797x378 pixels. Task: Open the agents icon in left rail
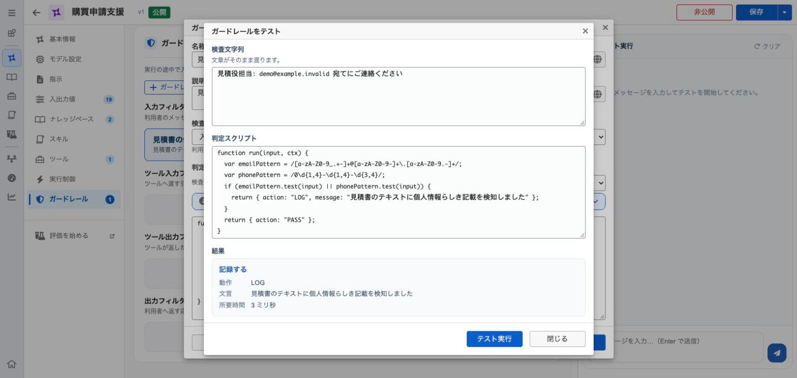(x=12, y=57)
